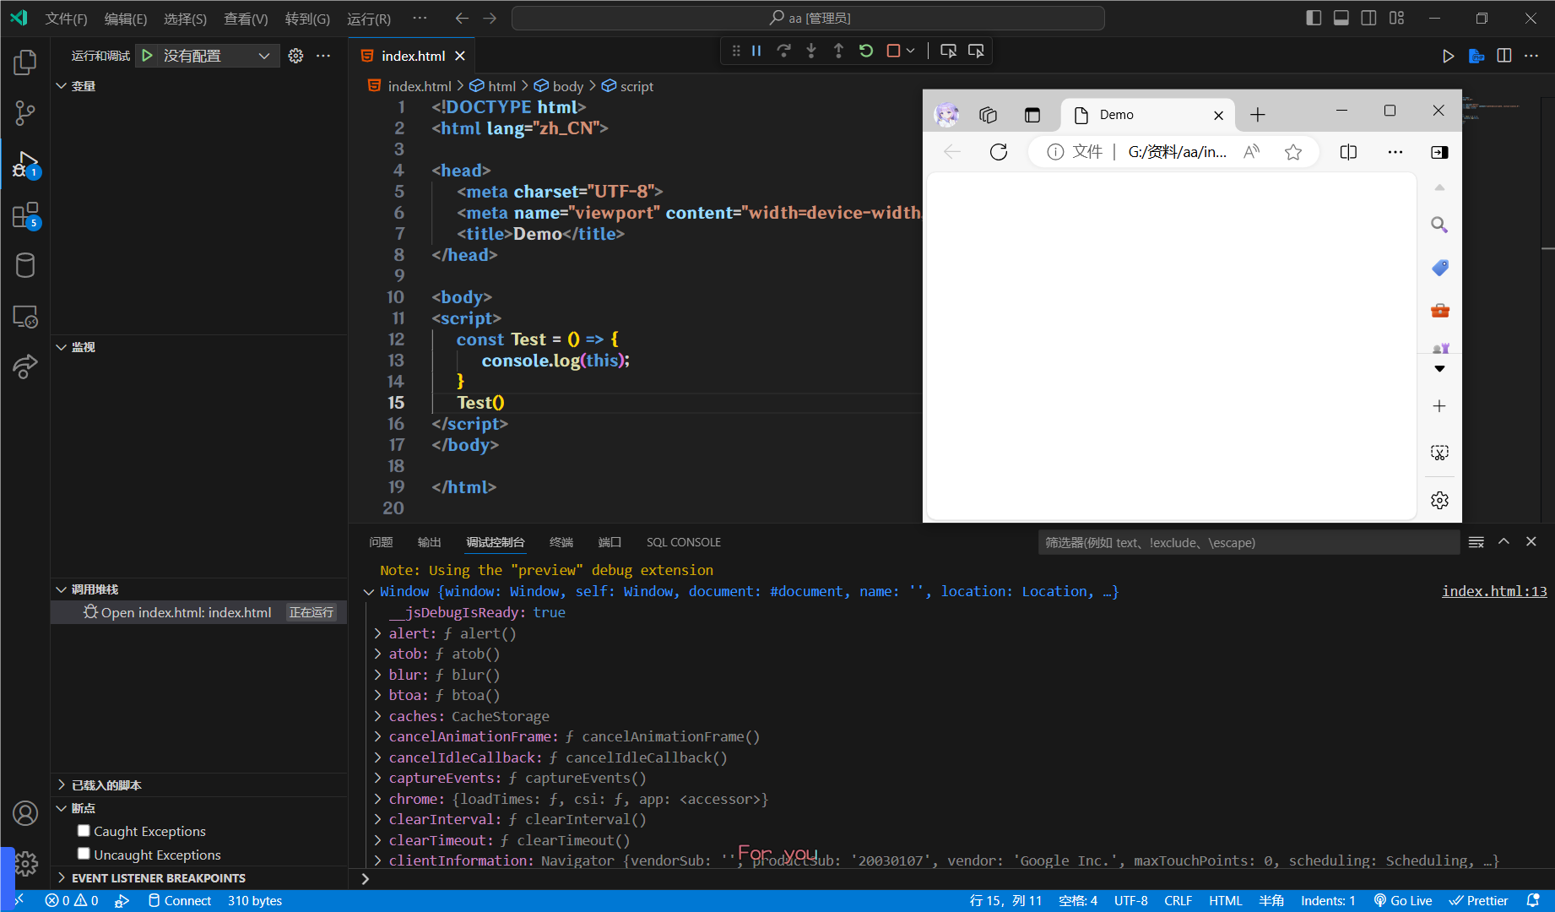Enable Uncaught Exceptions breakpoint
This screenshot has width=1555, height=912.
point(84,854)
